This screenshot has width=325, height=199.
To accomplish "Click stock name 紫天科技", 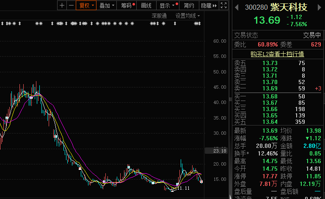I will (x=289, y=7).
